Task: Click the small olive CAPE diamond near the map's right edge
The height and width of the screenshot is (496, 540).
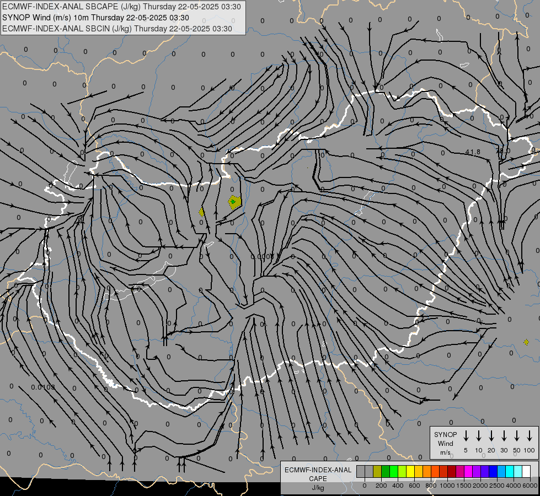Action: (526, 342)
